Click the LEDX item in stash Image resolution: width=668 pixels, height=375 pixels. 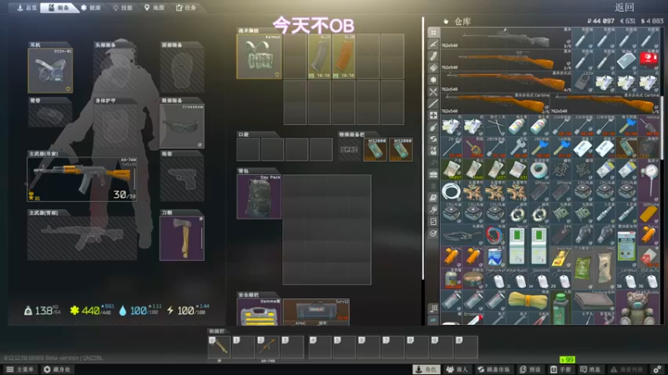point(582,82)
